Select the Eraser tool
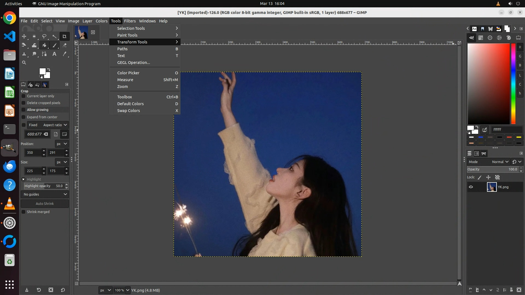The image size is (525, 295). coord(65,45)
